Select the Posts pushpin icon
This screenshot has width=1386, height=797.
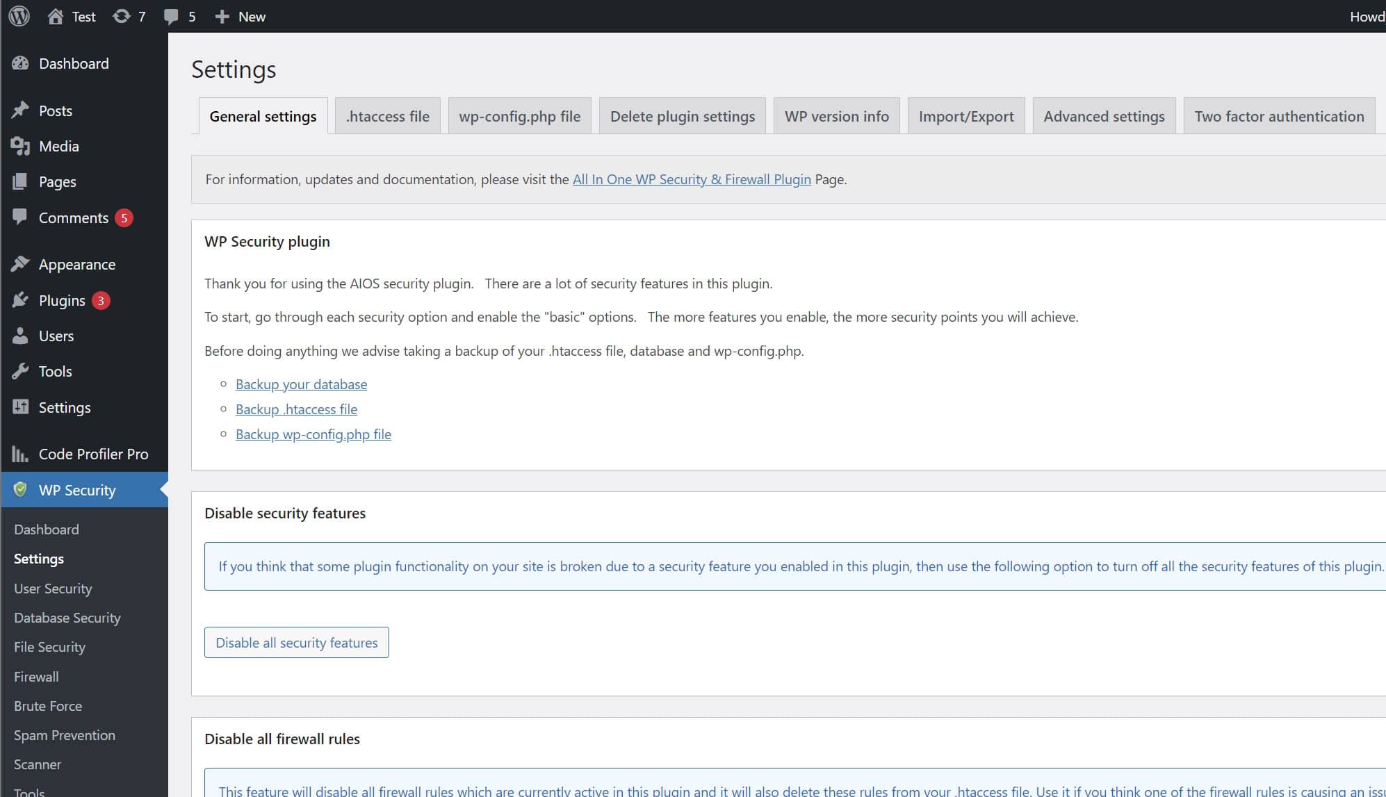pos(20,110)
